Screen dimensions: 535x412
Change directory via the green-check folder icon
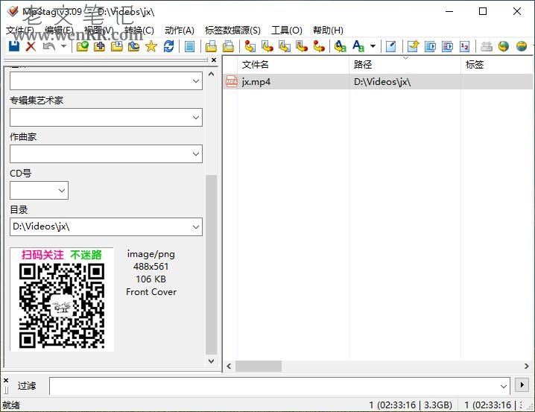83,46
